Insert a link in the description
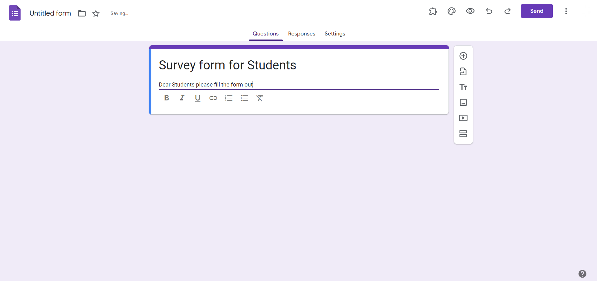The width and height of the screenshot is (597, 281). pos(213,98)
